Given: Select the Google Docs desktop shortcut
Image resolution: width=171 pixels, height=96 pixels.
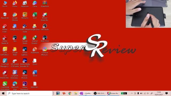Looking at the screenshot, I should 15,27.
